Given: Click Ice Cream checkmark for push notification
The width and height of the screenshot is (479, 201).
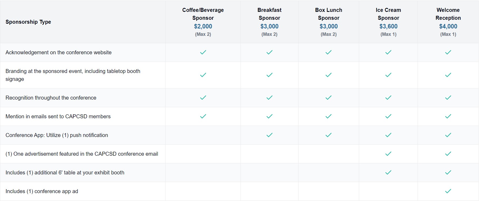Looking at the screenshot, I should click(x=388, y=135).
